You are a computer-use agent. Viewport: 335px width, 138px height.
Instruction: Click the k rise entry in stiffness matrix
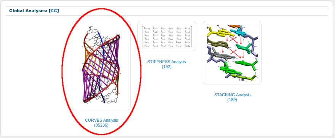(171, 38)
